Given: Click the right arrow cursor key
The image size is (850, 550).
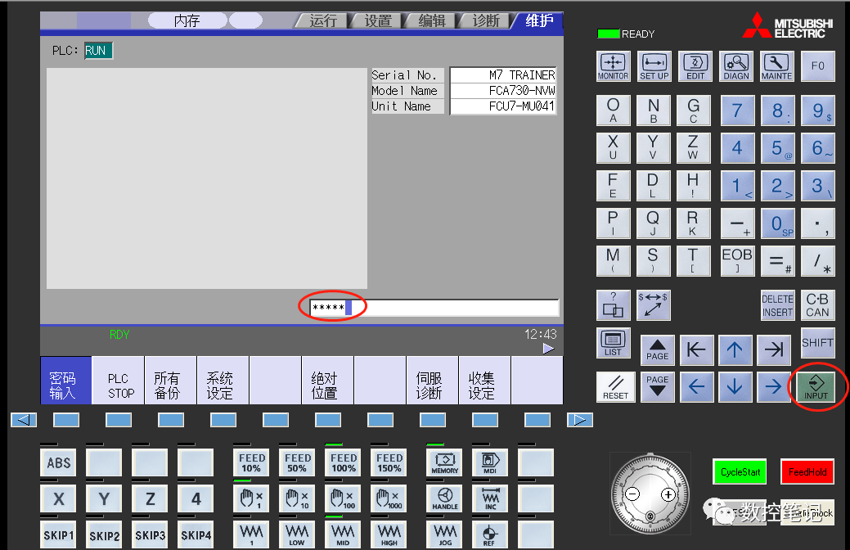Looking at the screenshot, I should click(774, 387).
